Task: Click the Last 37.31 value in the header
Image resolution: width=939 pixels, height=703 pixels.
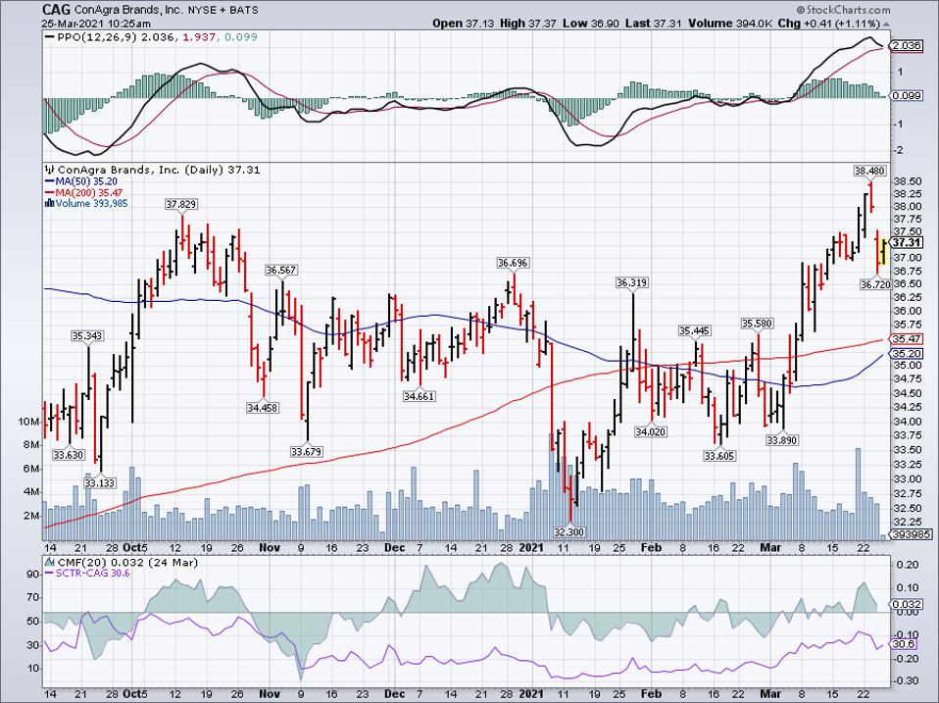Action: (654, 24)
